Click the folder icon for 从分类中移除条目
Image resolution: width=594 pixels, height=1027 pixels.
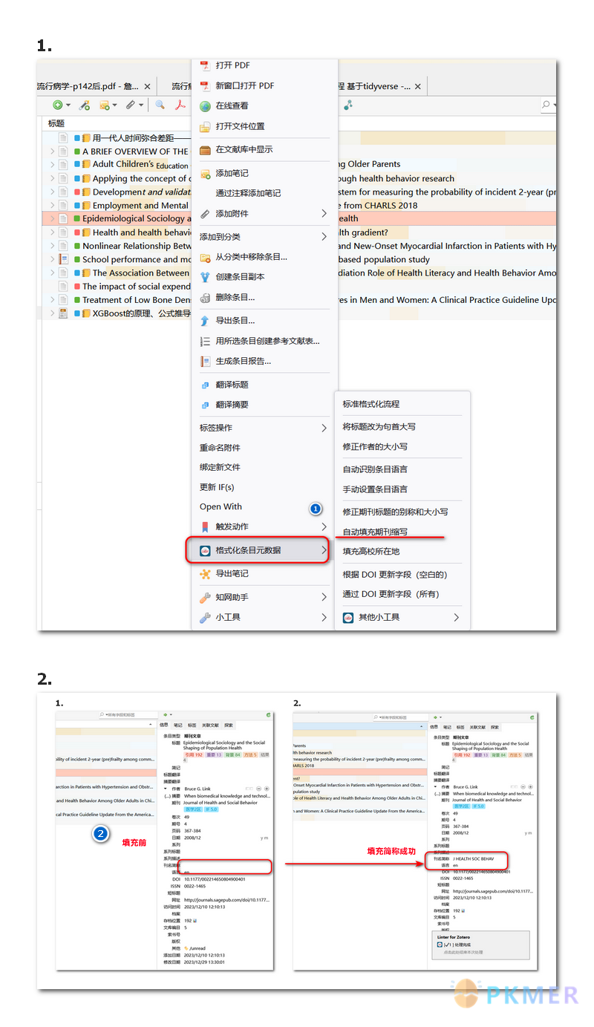coord(206,257)
